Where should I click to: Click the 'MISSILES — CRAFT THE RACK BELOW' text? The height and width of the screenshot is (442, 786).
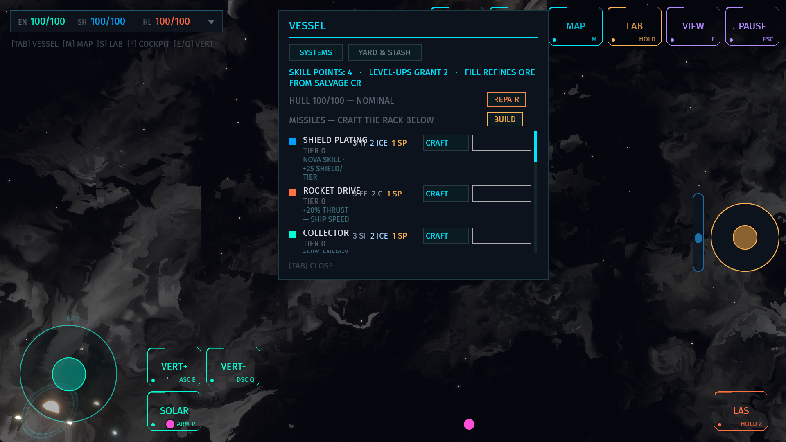point(361,120)
